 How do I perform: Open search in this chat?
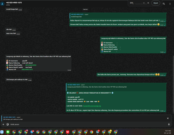click(164, 4)
